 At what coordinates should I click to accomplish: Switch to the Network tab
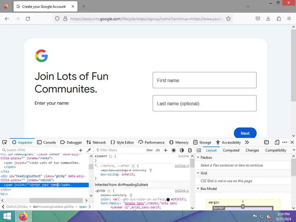[96, 142]
